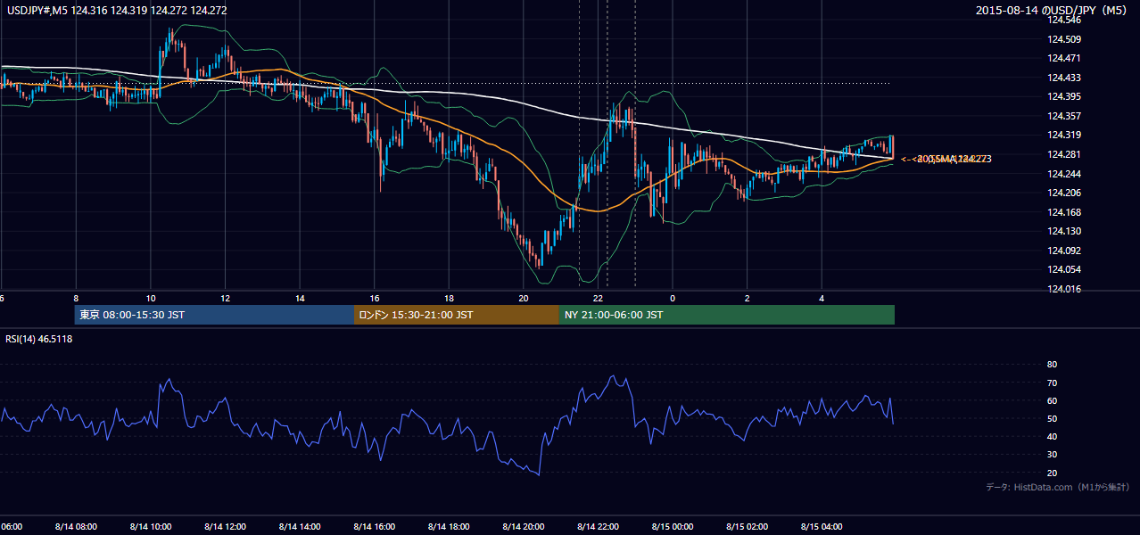Open the データ: HistData.com source credit
Viewport: 1140px width, 535px height.
[x=1058, y=487]
